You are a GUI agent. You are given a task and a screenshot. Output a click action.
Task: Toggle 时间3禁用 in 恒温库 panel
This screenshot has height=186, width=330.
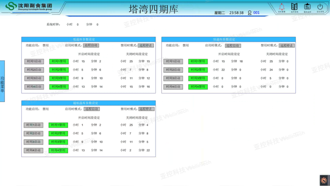click(198, 78)
